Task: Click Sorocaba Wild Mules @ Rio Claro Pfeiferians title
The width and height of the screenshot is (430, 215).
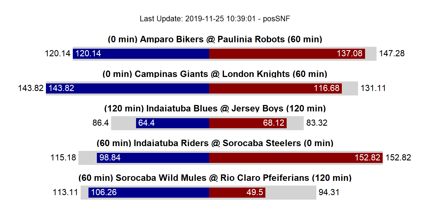Action: (215, 178)
